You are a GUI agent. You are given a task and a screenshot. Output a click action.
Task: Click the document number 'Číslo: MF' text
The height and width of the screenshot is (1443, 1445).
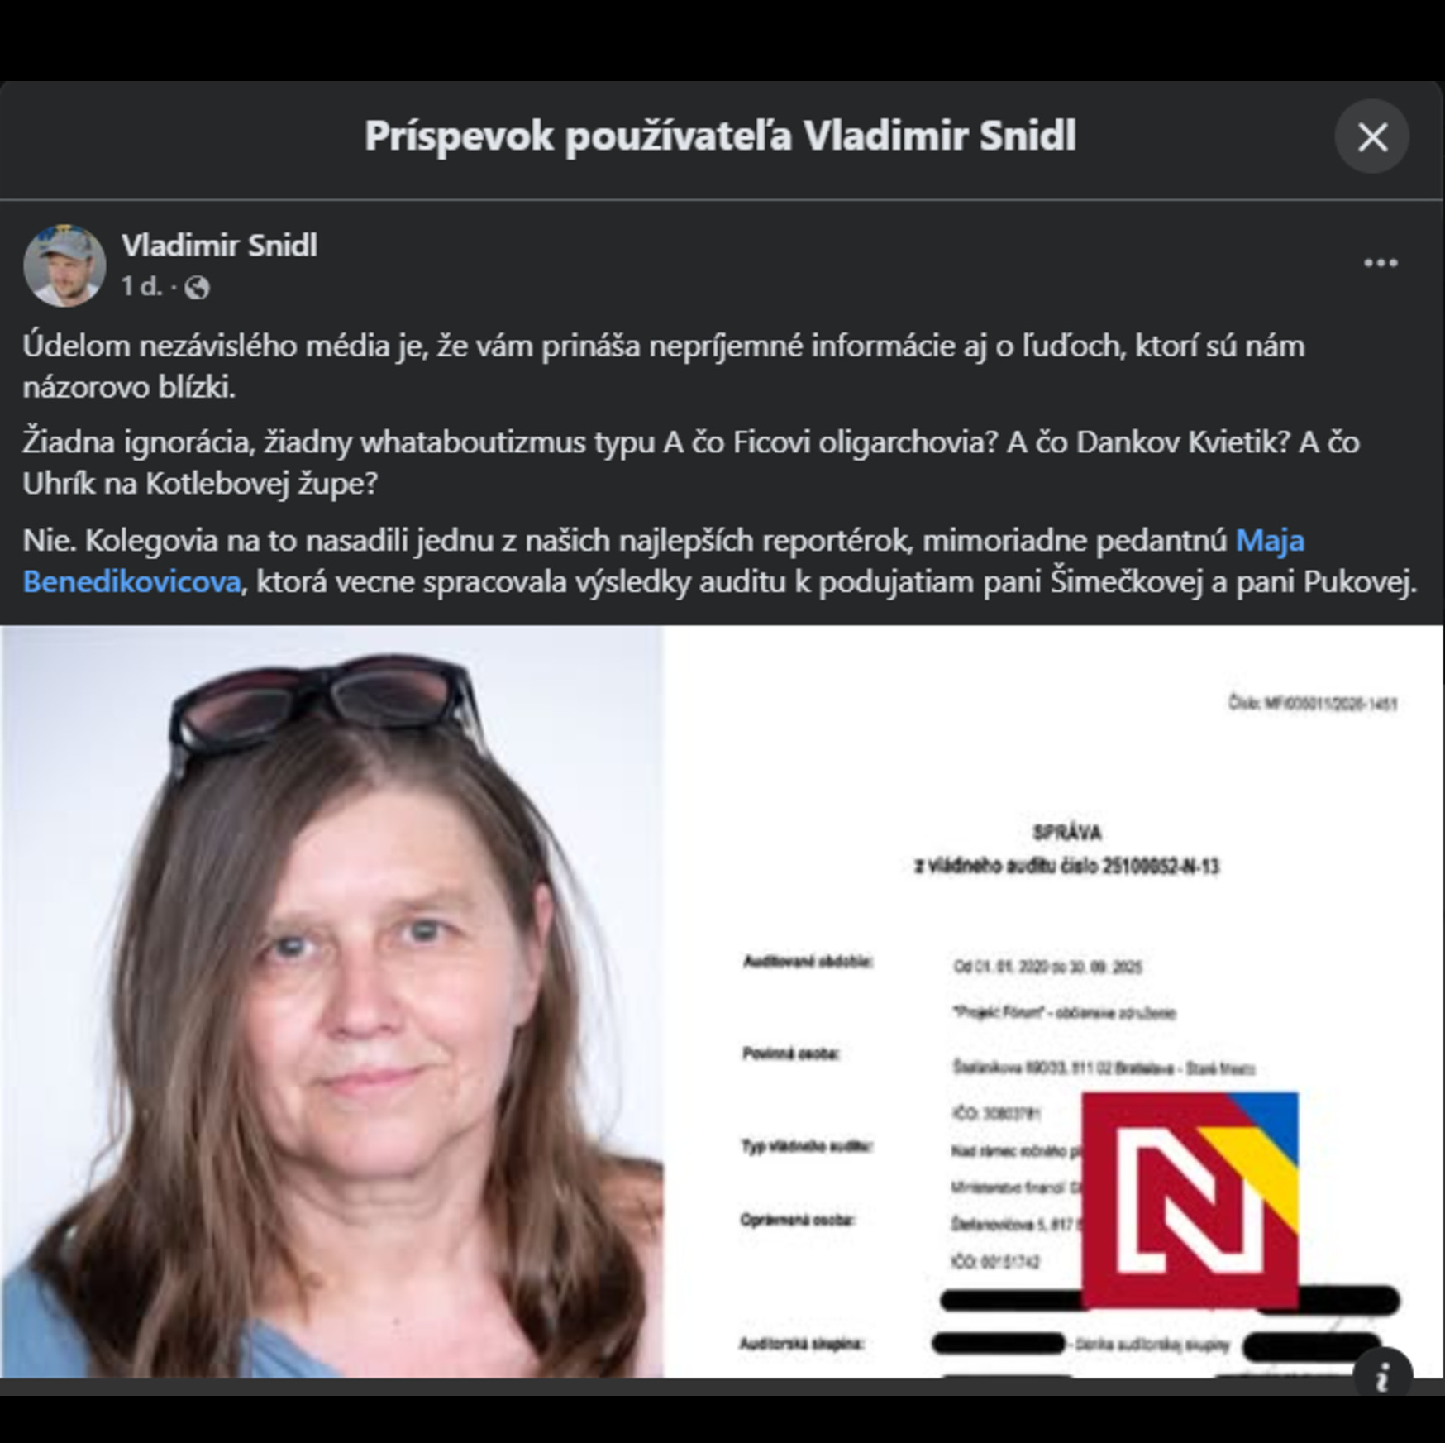point(1313,704)
